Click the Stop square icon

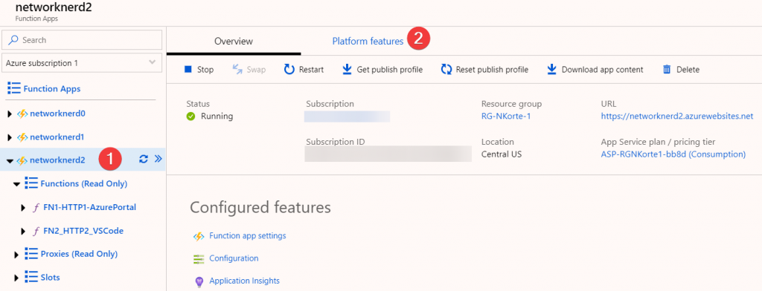188,69
